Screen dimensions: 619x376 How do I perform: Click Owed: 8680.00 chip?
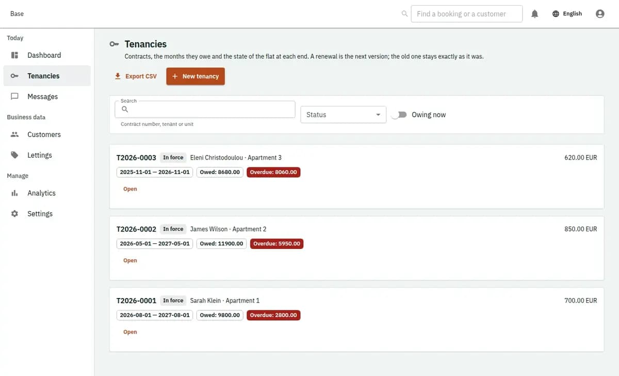[220, 172]
